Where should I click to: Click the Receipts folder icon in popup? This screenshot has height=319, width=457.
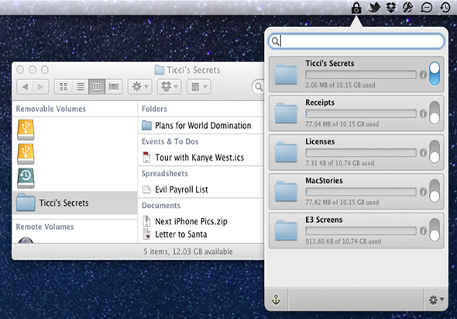click(287, 113)
